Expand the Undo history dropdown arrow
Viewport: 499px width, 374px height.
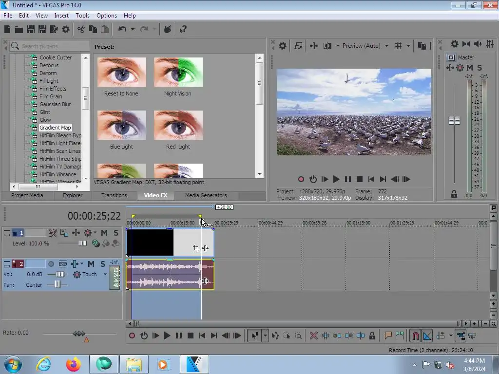tap(133, 29)
